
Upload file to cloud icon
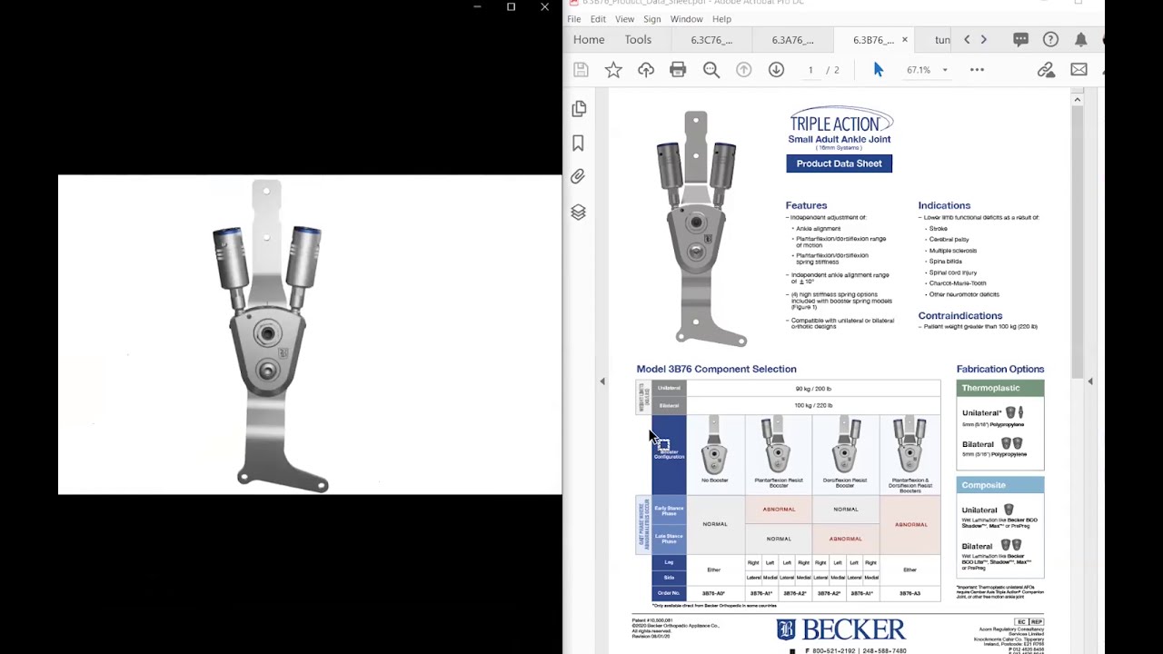pyautogui.click(x=646, y=70)
